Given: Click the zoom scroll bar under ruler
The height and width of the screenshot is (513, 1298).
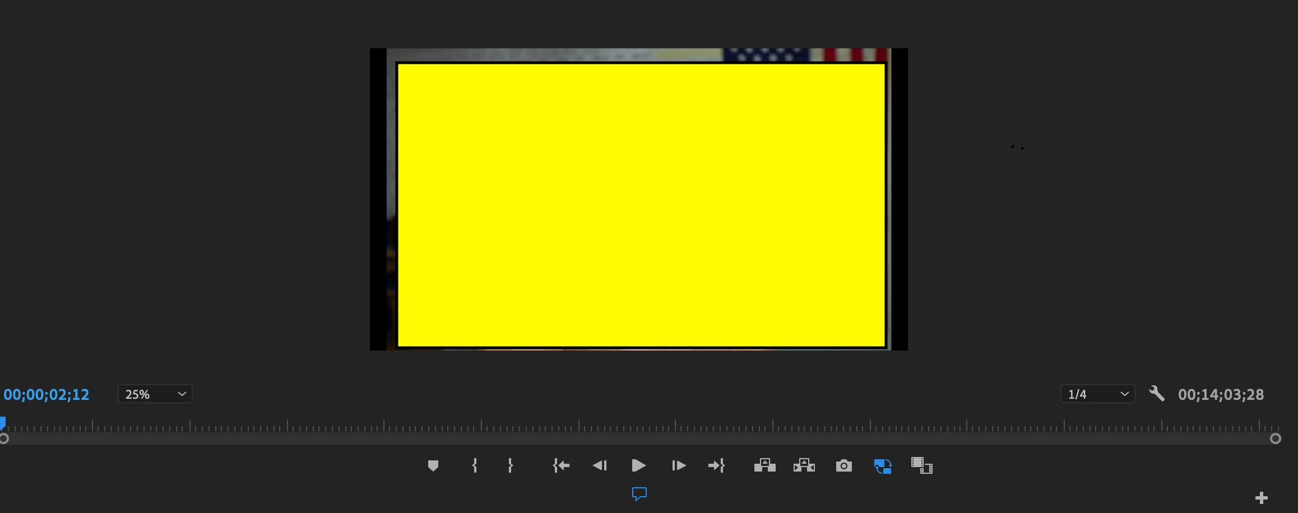Looking at the screenshot, I should (x=639, y=439).
